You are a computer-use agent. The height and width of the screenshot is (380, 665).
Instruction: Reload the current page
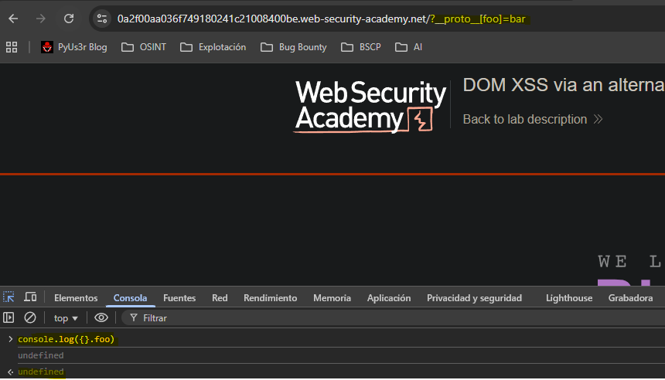tap(69, 19)
